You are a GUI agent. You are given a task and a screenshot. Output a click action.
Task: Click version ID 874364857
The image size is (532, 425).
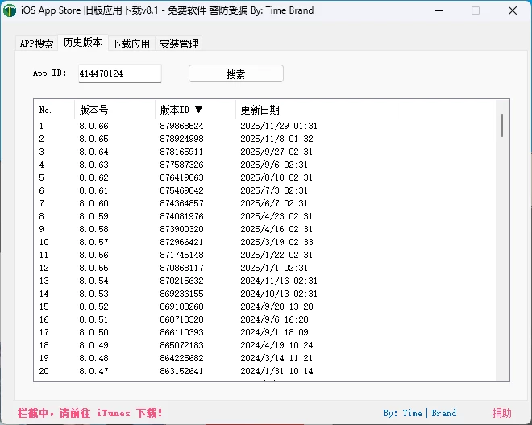(x=181, y=203)
